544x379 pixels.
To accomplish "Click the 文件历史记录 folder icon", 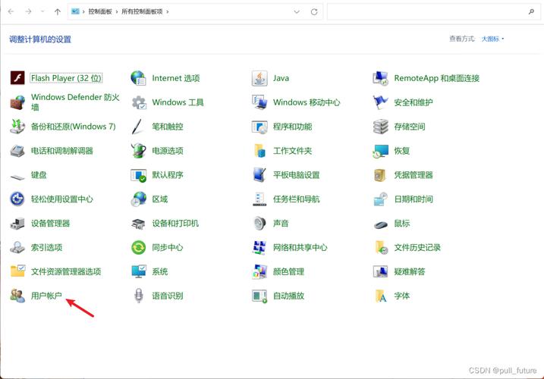I will point(382,248).
